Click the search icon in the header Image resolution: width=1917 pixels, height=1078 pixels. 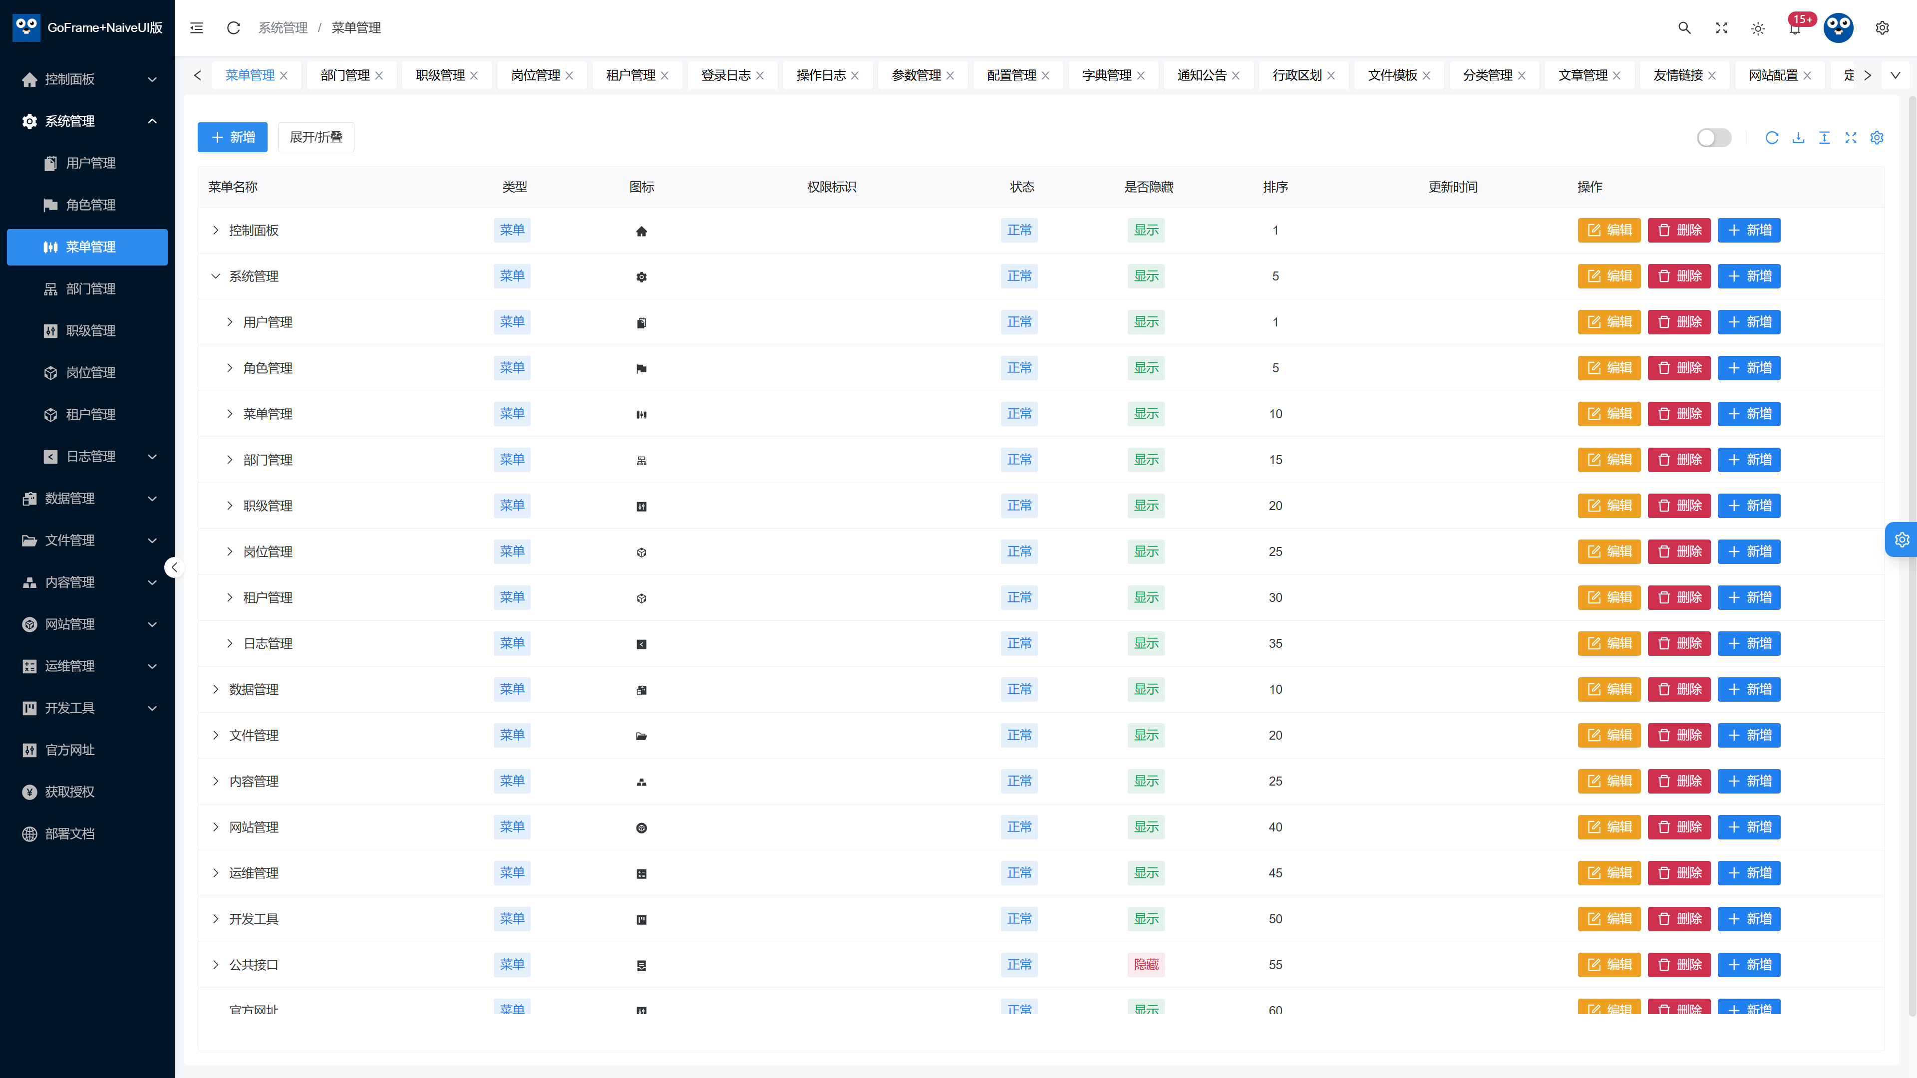1684,27
